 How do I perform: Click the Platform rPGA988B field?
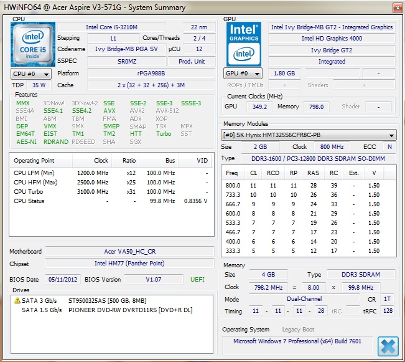[x=151, y=74]
